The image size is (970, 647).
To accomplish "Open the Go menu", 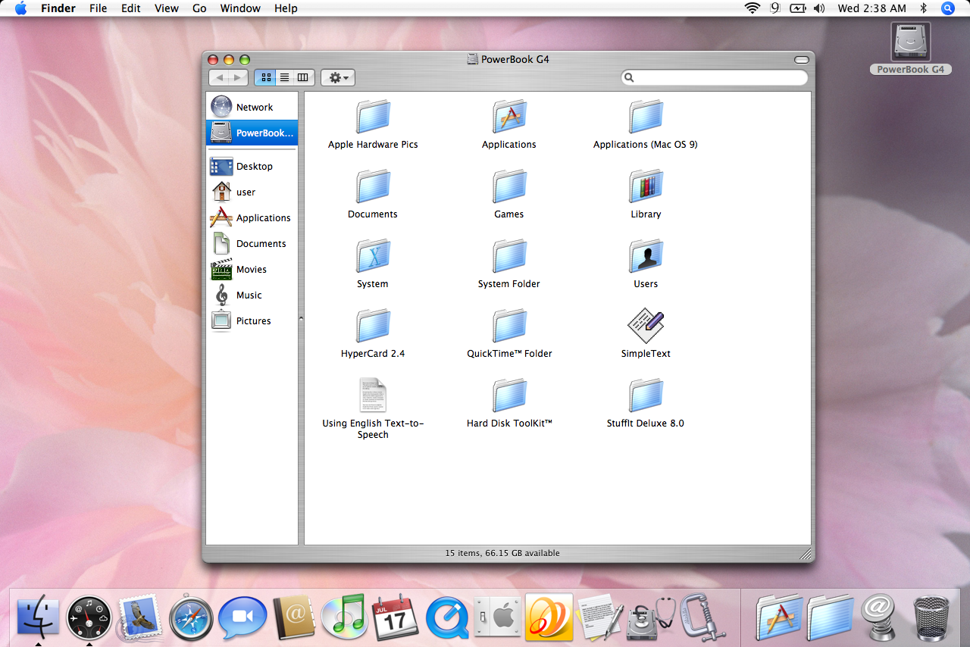I will (x=199, y=8).
